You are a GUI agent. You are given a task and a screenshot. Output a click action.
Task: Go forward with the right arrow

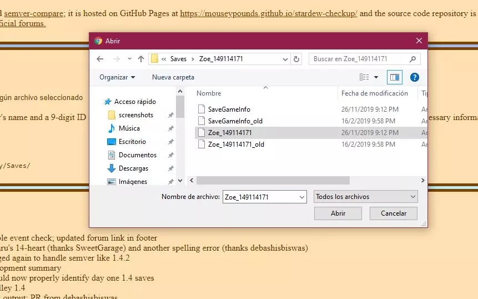[116, 59]
